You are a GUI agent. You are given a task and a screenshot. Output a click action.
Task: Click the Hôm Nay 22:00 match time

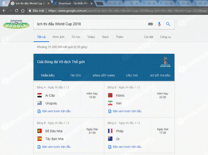pos(163,95)
